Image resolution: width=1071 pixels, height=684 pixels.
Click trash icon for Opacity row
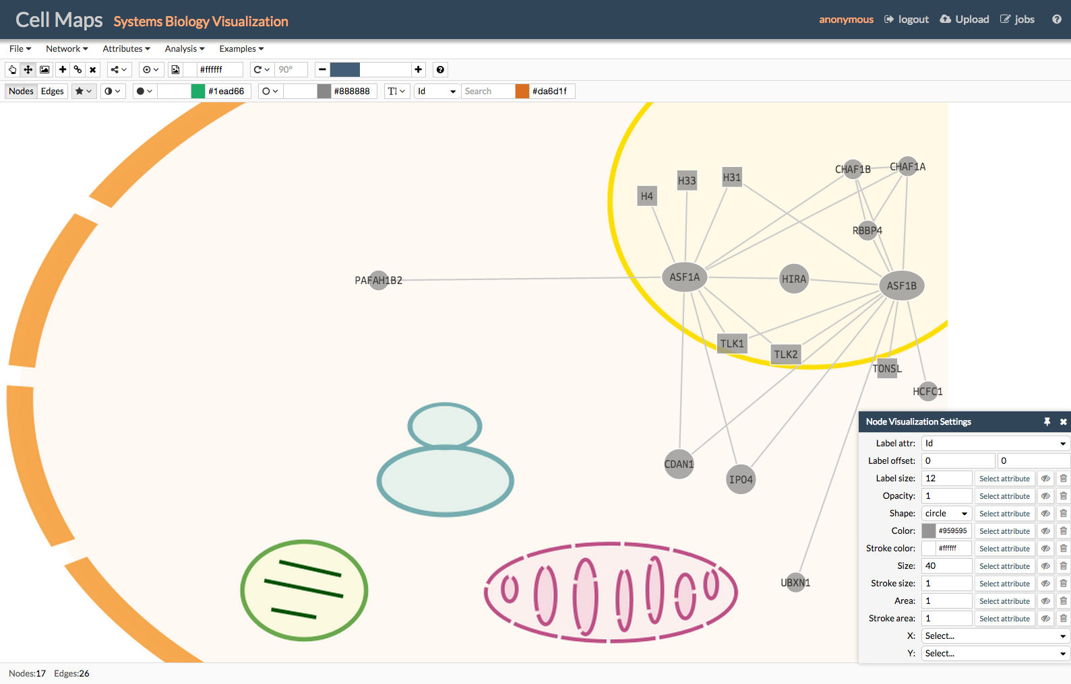pyautogui.click(x=1063, y=496)
